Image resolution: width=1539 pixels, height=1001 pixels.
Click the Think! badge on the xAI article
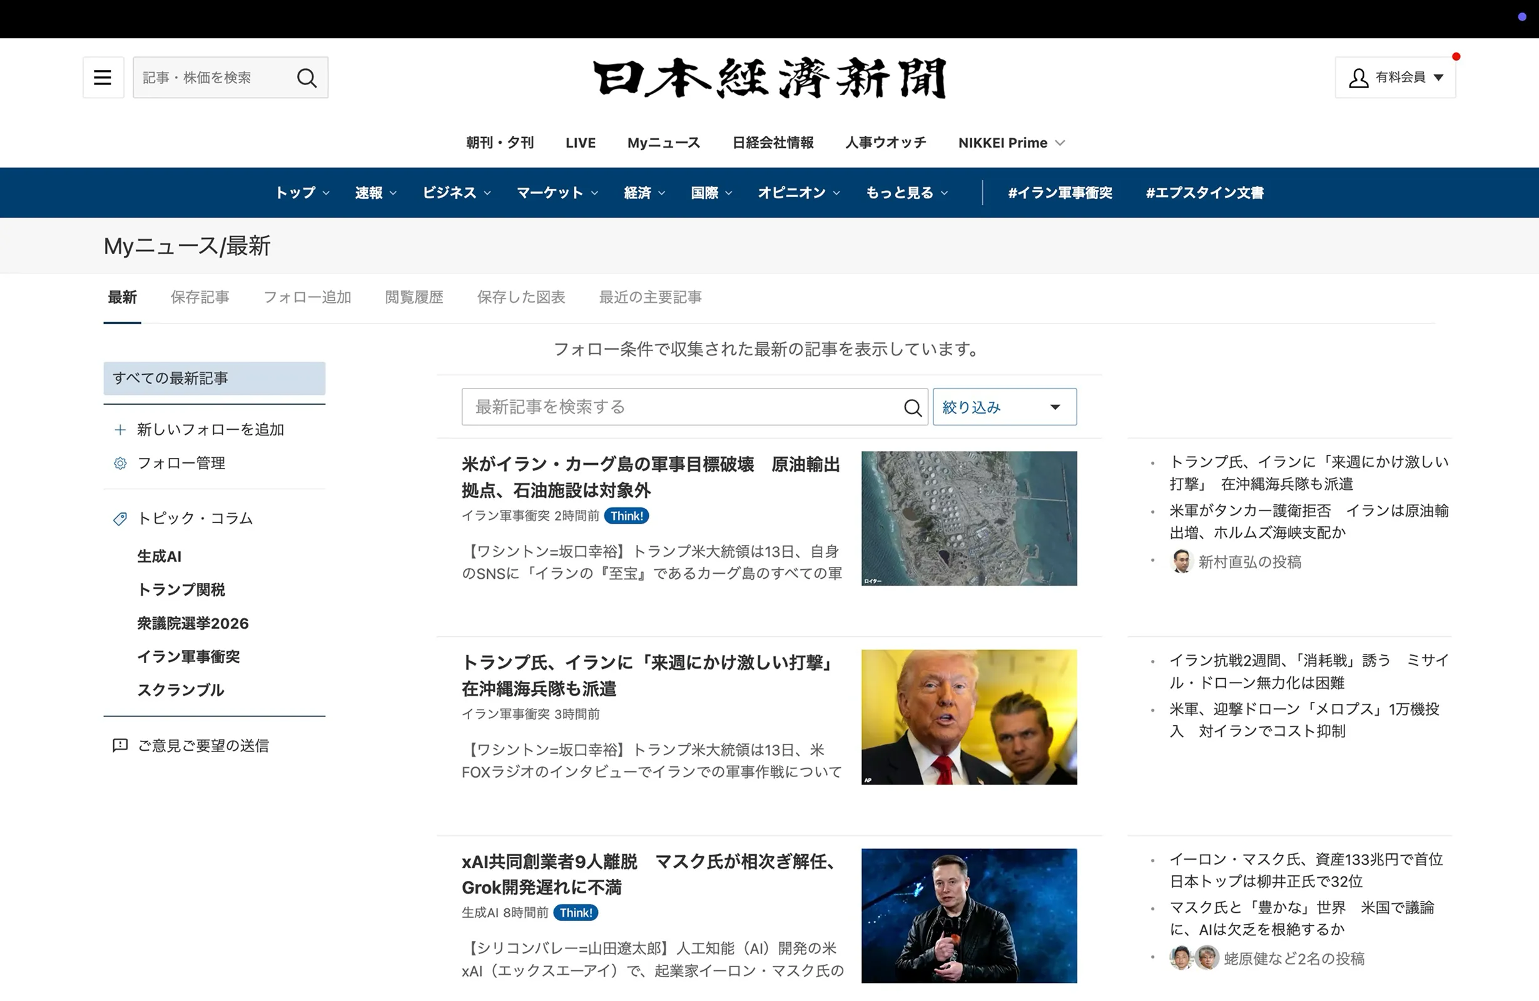tap(576, 912)
